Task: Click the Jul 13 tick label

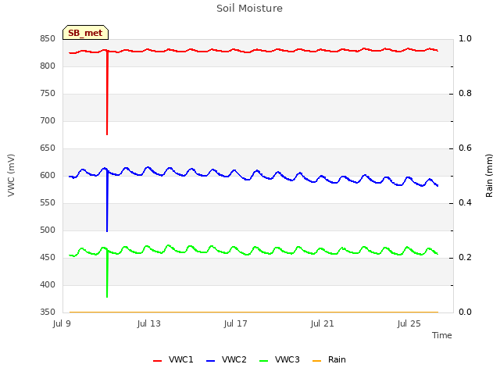Action: coord(149,323)
